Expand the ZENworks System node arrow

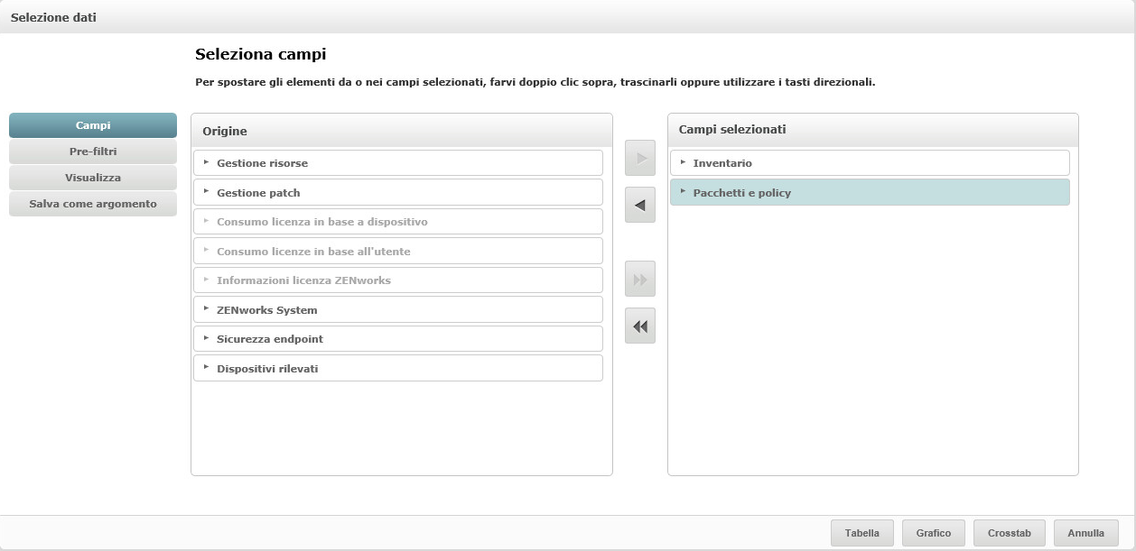[x=207, y=309]
